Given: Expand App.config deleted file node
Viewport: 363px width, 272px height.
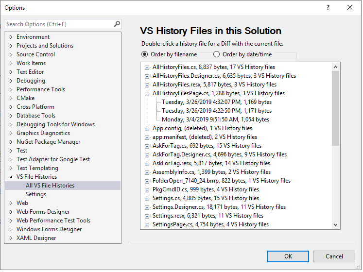Looking at the screenshot, I should [147, 129].
